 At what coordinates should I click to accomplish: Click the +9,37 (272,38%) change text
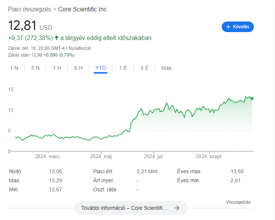click(30, 38)
